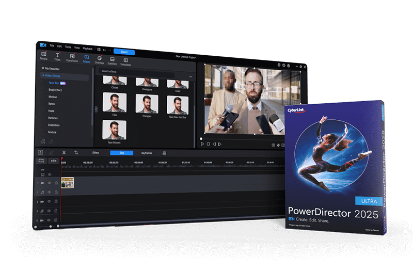This screenshot has height=271, width=413.
Task: Open the Playback menu
Action: tap(88, 49)
